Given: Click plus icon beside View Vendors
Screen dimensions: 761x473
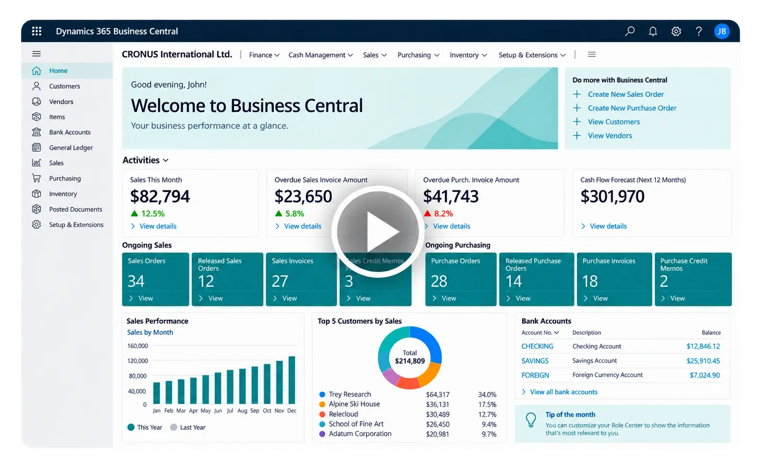Looking at the screenshot, I should [577, 135].
